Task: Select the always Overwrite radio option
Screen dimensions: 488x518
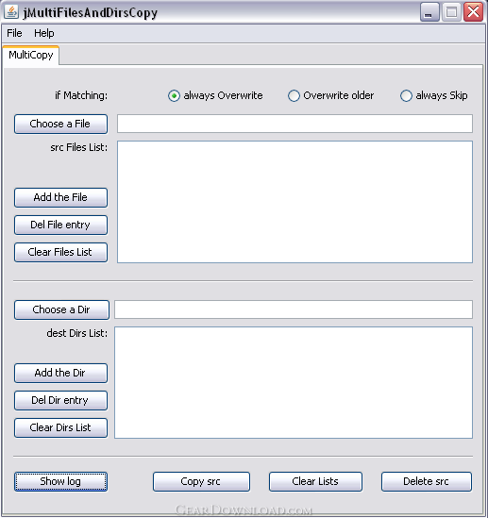Action: [215, 96]
